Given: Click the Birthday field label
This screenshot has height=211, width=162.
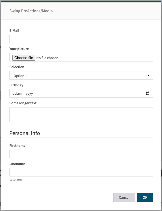Looking at the screenshot, I should pos(16,85).
